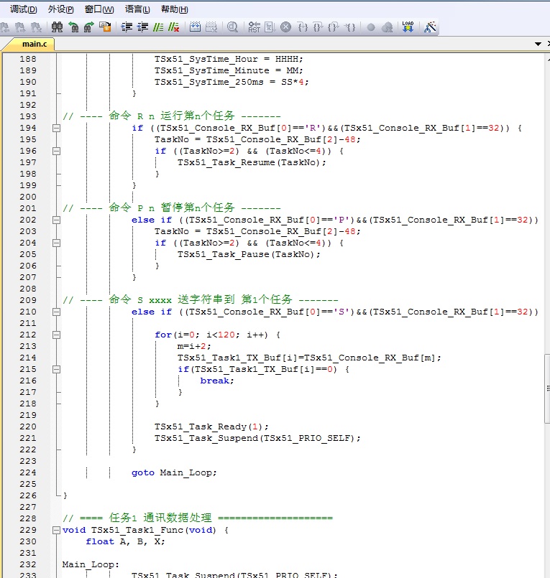Screen dimensions: 550x578
Task: Collapse code fold at line 196
Action: pos(56,151)
